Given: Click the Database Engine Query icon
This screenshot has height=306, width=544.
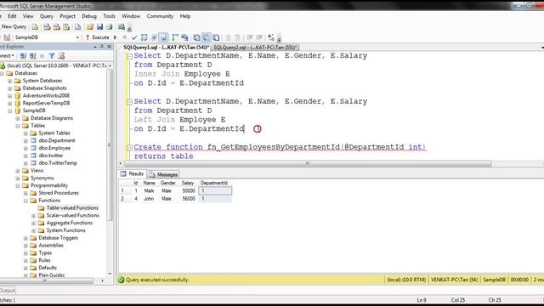Looking at the screenshot, I should click(35, 26).
